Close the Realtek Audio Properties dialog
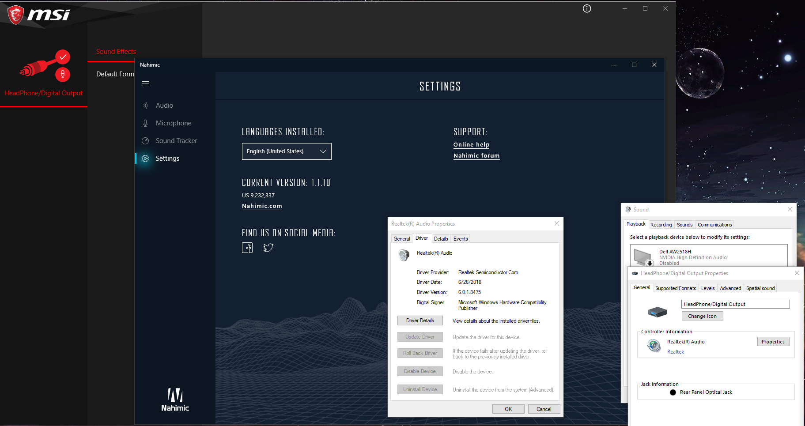Image resolution: width=805 pixels, height=426 pixels. 557,223
